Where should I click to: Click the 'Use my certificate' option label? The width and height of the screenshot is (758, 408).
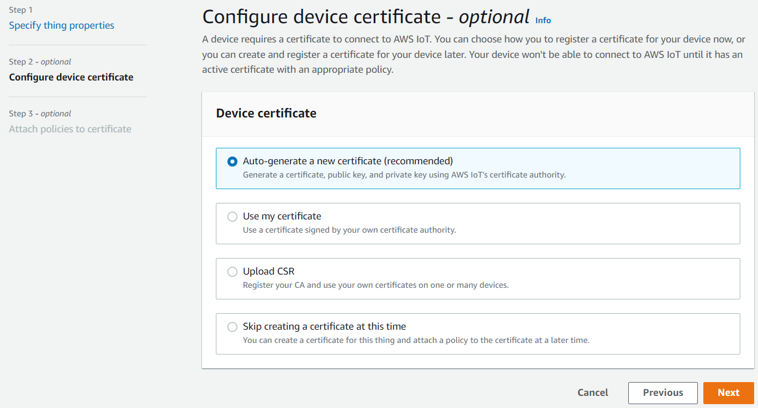pos(282,216)
